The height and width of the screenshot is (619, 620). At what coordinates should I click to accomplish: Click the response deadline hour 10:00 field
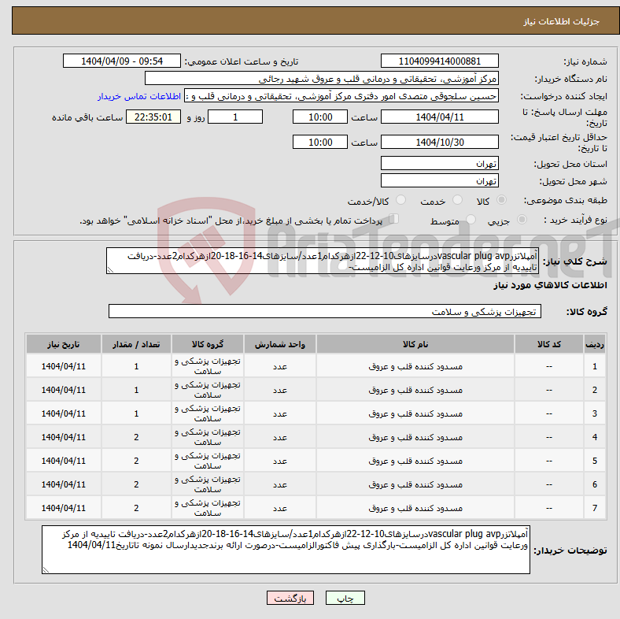tap(320, 117)
